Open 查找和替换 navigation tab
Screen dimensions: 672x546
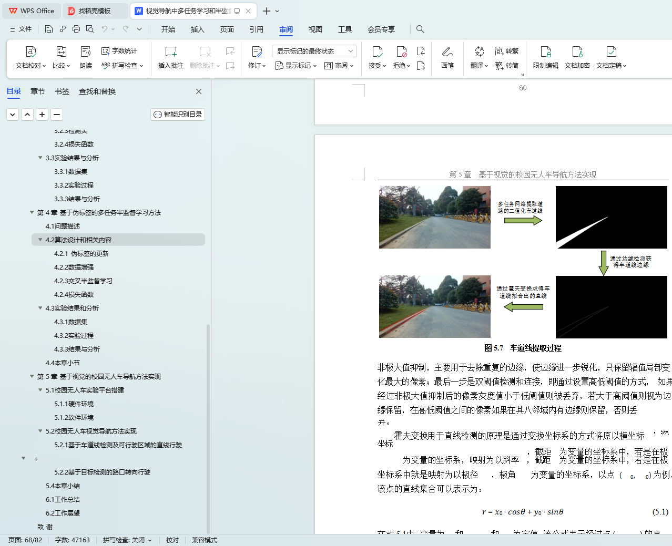pos(97,91)
